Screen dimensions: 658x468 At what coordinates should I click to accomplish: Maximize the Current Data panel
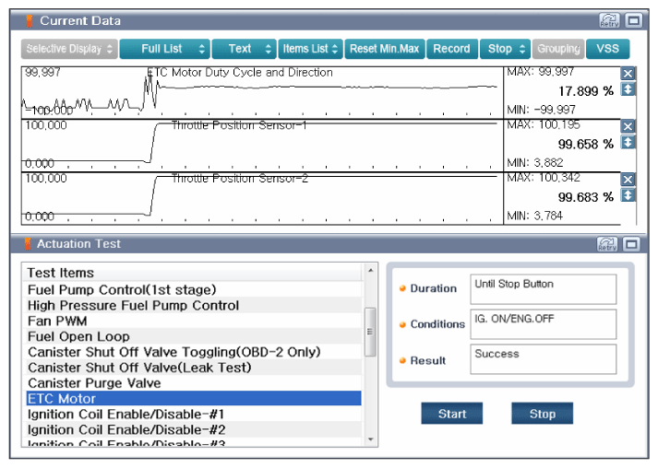click(633, 20)
